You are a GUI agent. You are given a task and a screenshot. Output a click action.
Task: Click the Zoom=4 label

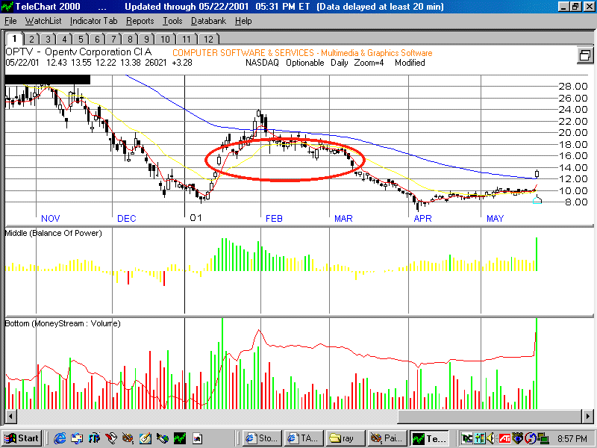[369, 63]
